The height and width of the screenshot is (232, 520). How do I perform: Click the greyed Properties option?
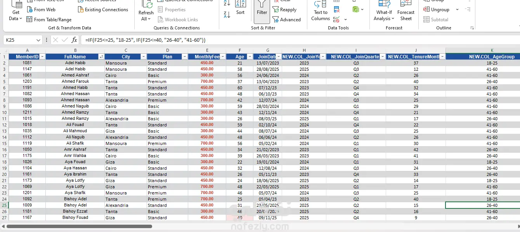[x=172, y=10]
